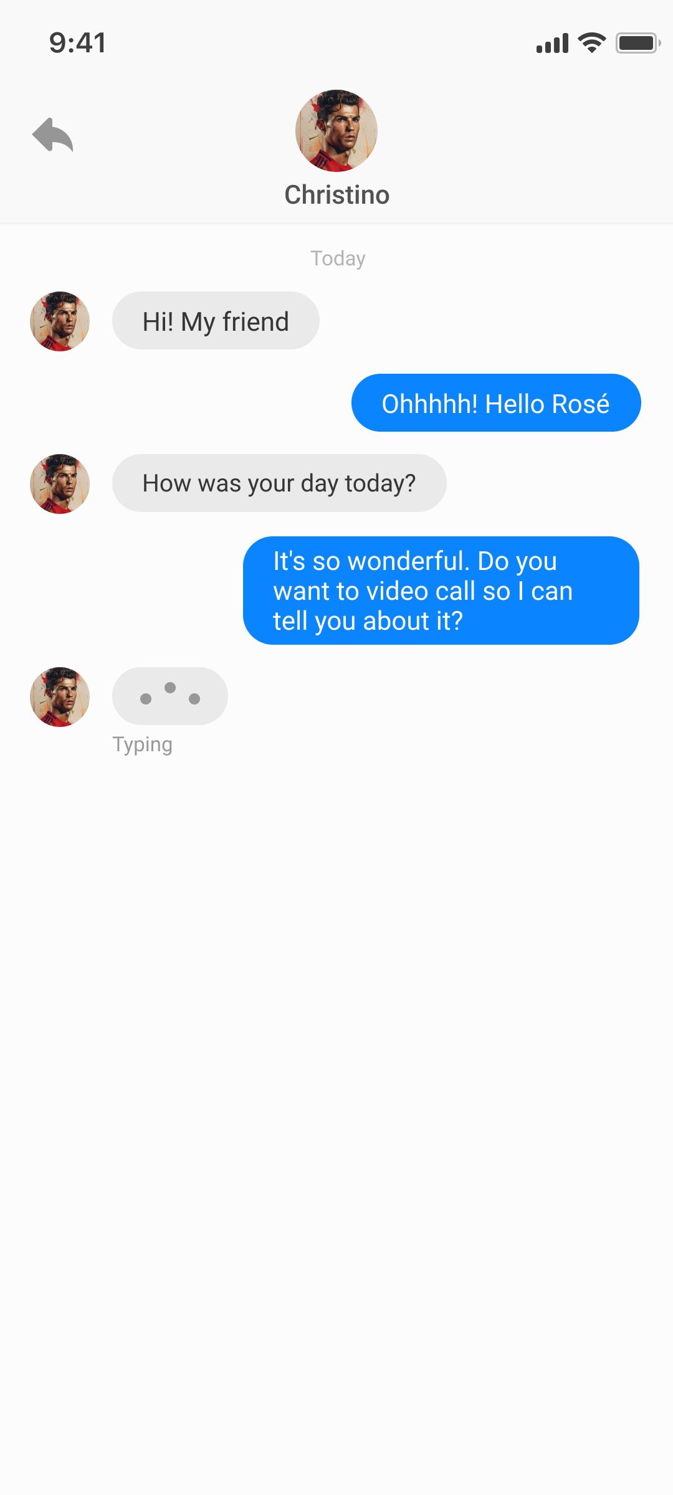Tap the back arrow icon
The width and height of the screenshot is (673, 1495).
[x=53, y=135]
